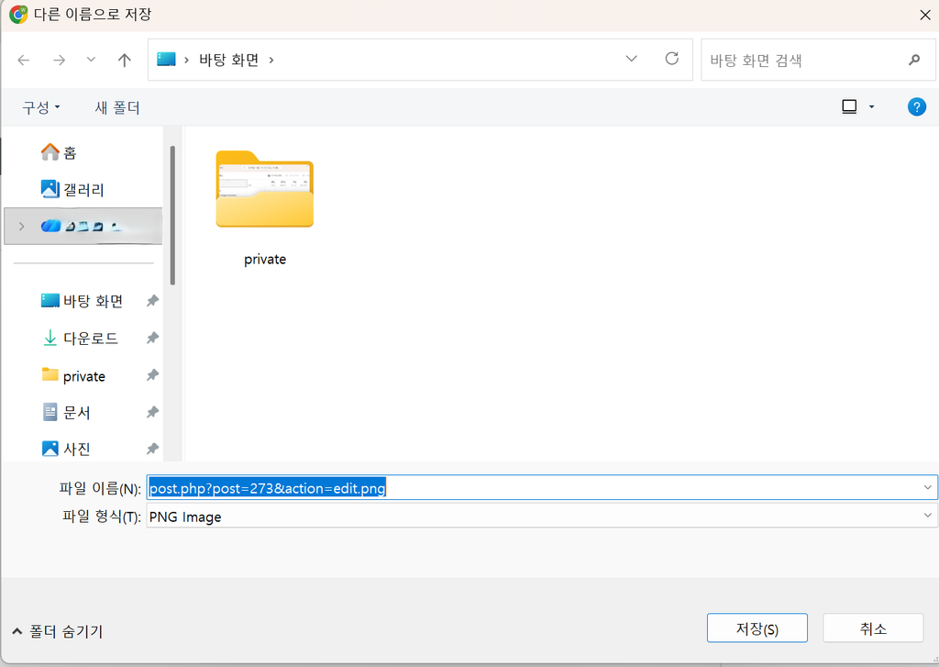Go back with the left arrow
The height and width of the screenshot is (667, 939).
point(23,60)
